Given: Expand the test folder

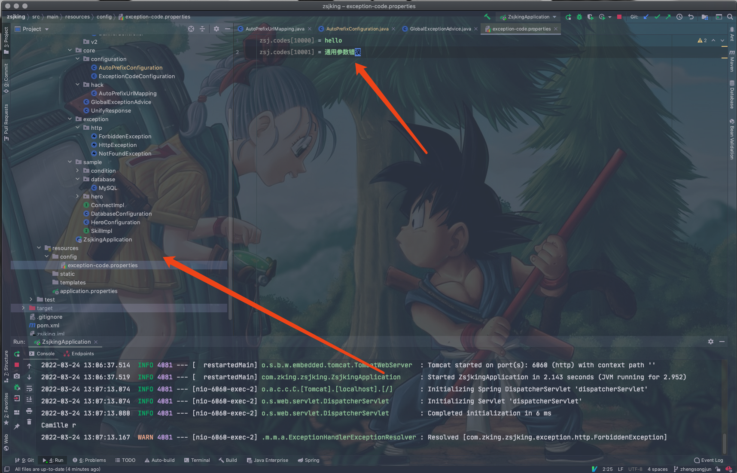Looking at the screenshot, I should pyautogui.click(x=31, y=299).
